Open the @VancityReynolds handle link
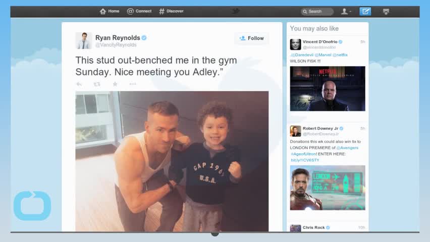430x242 pixels. click(116, 45)
